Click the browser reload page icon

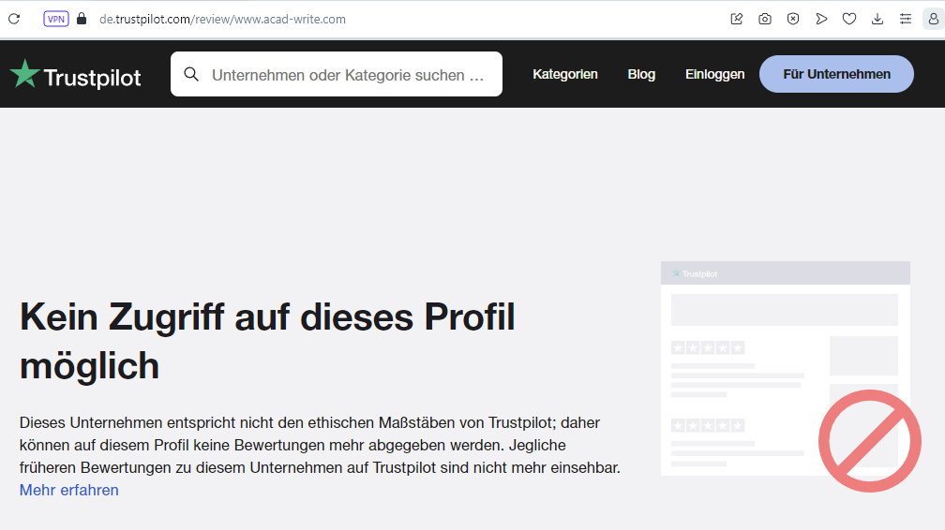click(x=14, y=19)
